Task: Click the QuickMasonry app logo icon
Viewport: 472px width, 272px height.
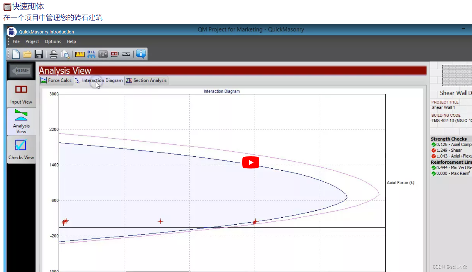Action: pos(12,32)
